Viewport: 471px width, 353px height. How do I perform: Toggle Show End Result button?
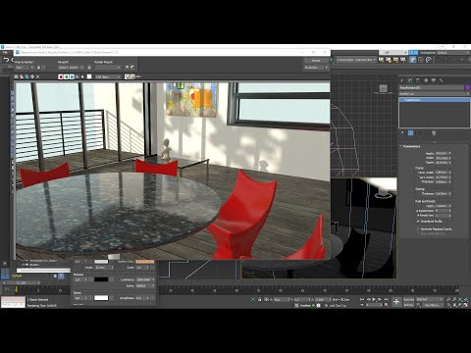pyautogui.click(x=411, y=133)
